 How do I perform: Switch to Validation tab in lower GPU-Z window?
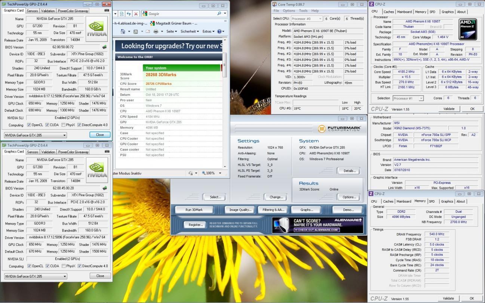48,152
